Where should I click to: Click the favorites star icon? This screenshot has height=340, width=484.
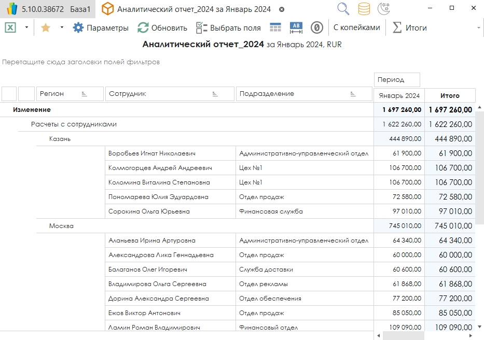click(x=46, y=28)
